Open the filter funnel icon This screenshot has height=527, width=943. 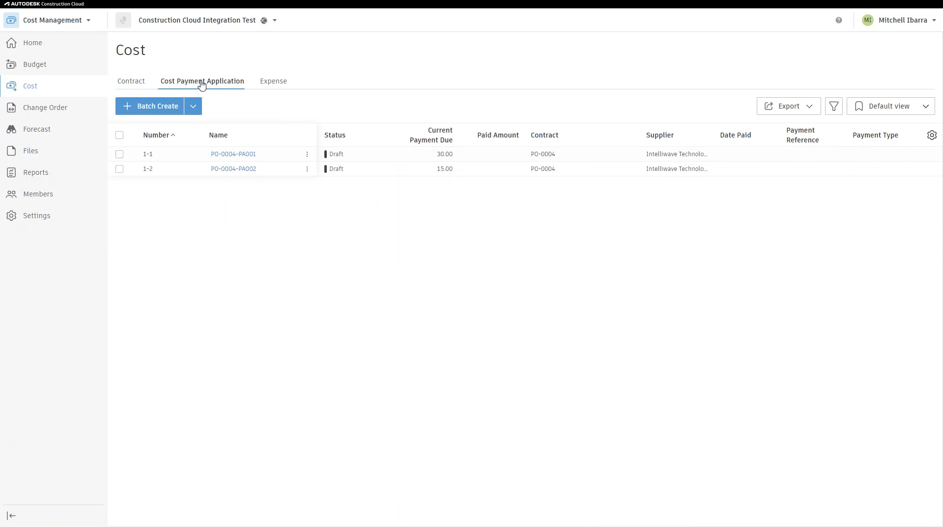click(x=834, y=106)
